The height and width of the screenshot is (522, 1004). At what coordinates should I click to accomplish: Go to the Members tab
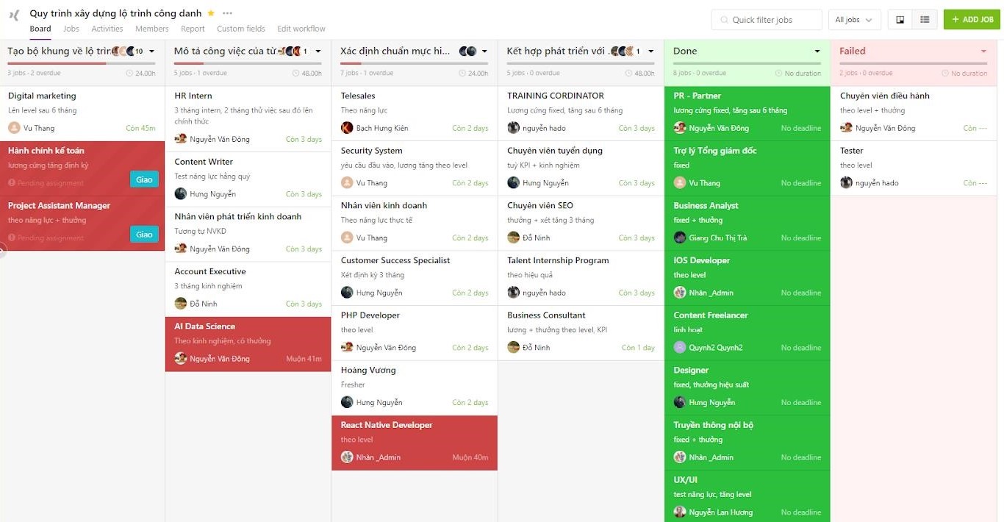point(152,29)
